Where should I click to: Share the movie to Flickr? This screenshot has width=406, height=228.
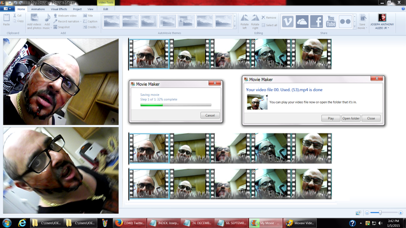tap(345, 21)
